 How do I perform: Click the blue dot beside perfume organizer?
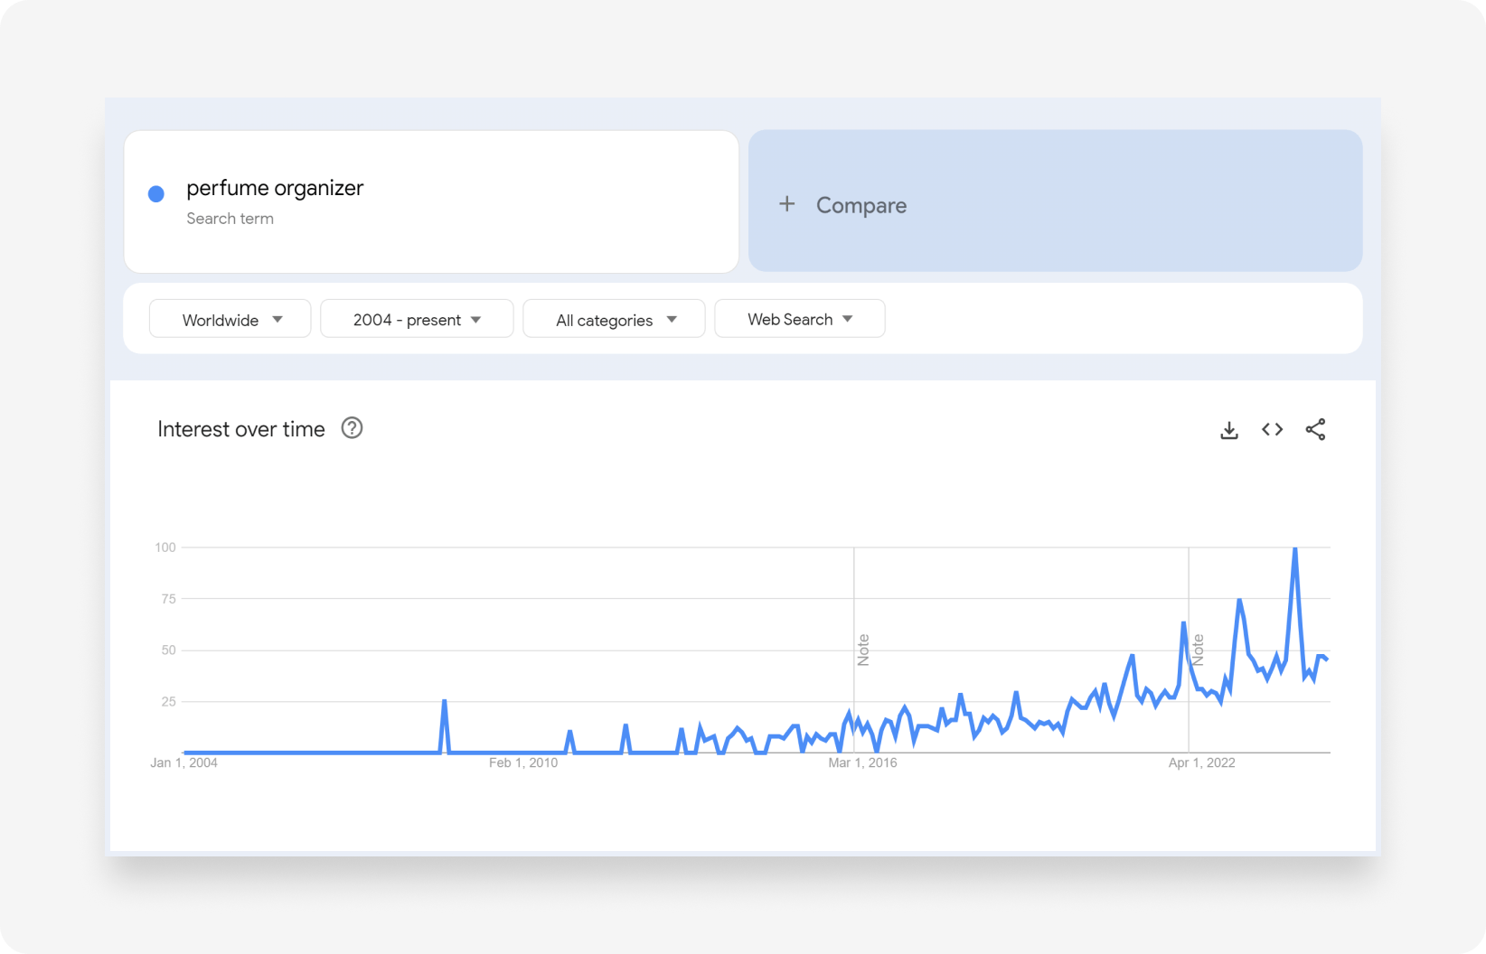pyautogui.click(x=156, y=194)
